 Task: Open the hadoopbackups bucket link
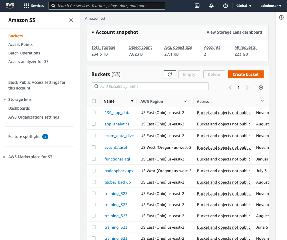coord(119,171)
